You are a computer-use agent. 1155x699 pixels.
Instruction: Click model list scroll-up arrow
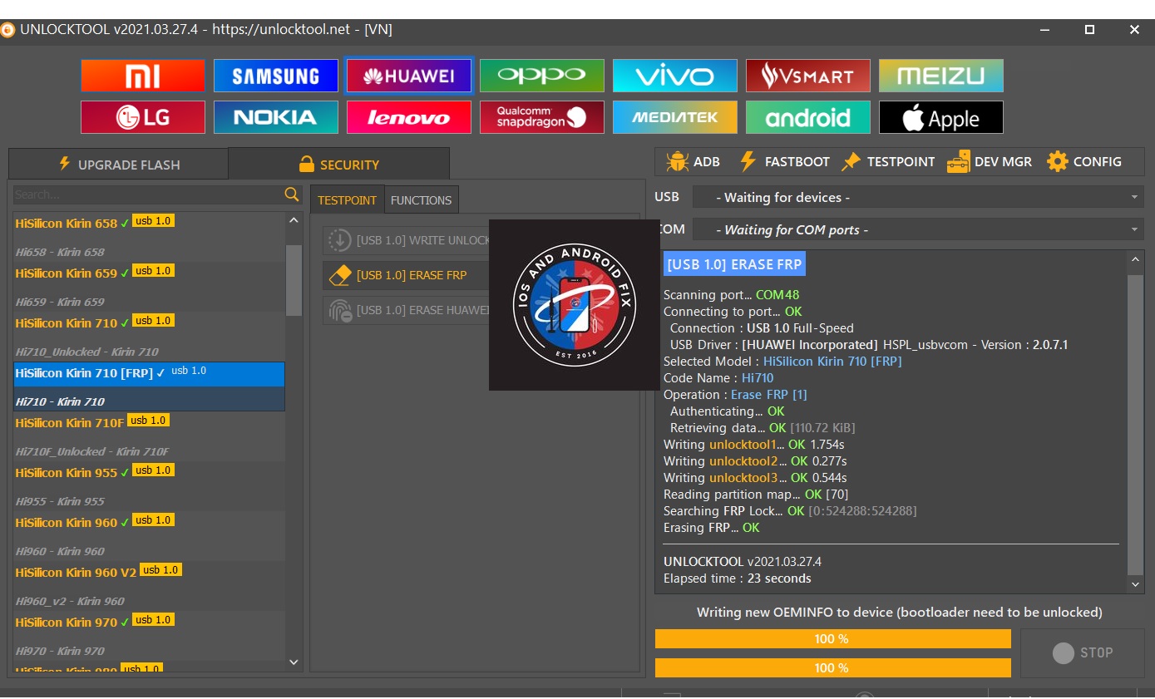294,220
